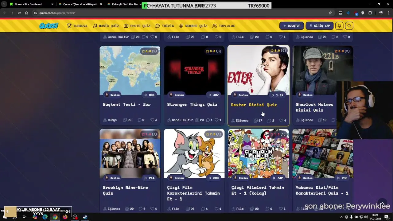Go to browser home page
The height and width of the screenshot is (221, 393).
click(x=27, y=13)
